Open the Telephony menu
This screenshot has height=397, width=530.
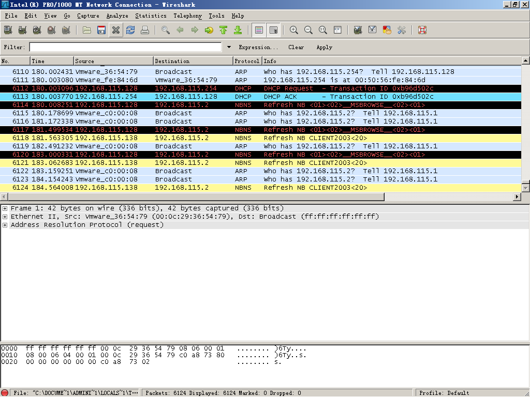click(187, 16)
